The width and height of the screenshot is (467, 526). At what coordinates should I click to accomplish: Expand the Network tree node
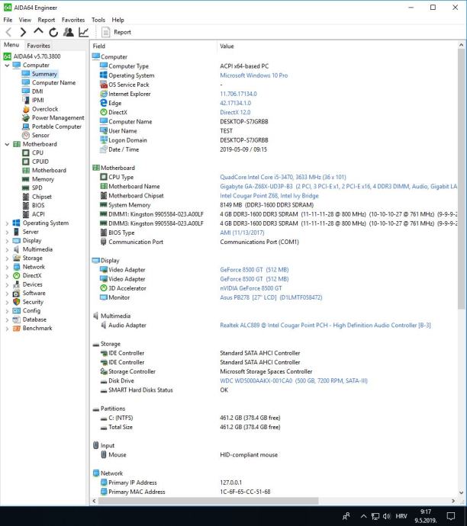[x=7, y=267]
